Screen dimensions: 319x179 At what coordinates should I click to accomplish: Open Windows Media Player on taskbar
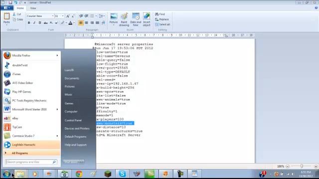[x=35, y=174]
